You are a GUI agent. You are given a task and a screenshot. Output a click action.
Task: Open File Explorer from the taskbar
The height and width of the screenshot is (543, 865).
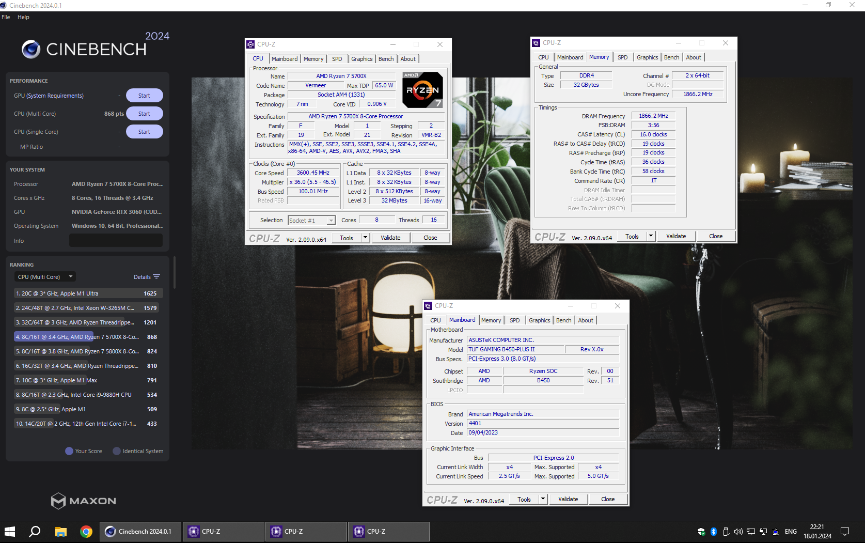point(61,531)
